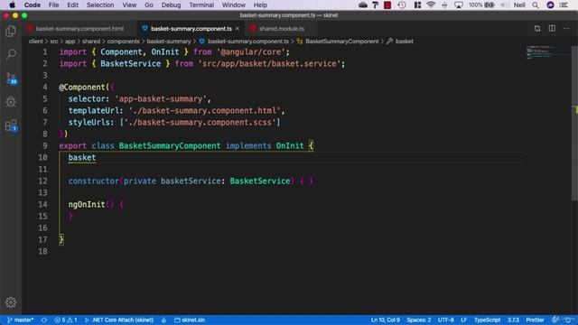Click skinet.sln project in status bar
Viewport: 578px width, 325px height.
190,320
